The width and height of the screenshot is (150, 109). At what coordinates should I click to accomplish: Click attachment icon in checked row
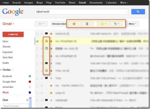click(46, 41)
